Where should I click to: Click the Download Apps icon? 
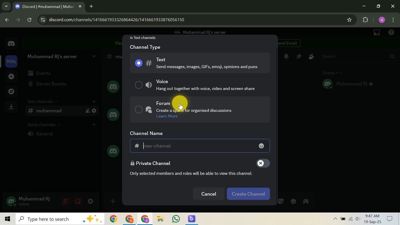pyautogui.click(x=11, y=107)
